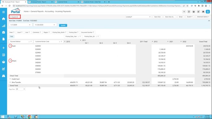212x119 pixels.
Task: Click the plus icon in top header
Action: tap(184, 12)
